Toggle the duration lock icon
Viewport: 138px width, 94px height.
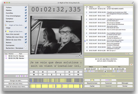click(x=105, y=71)
